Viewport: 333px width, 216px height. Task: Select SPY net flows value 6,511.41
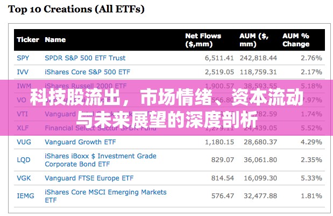point(219,58)
